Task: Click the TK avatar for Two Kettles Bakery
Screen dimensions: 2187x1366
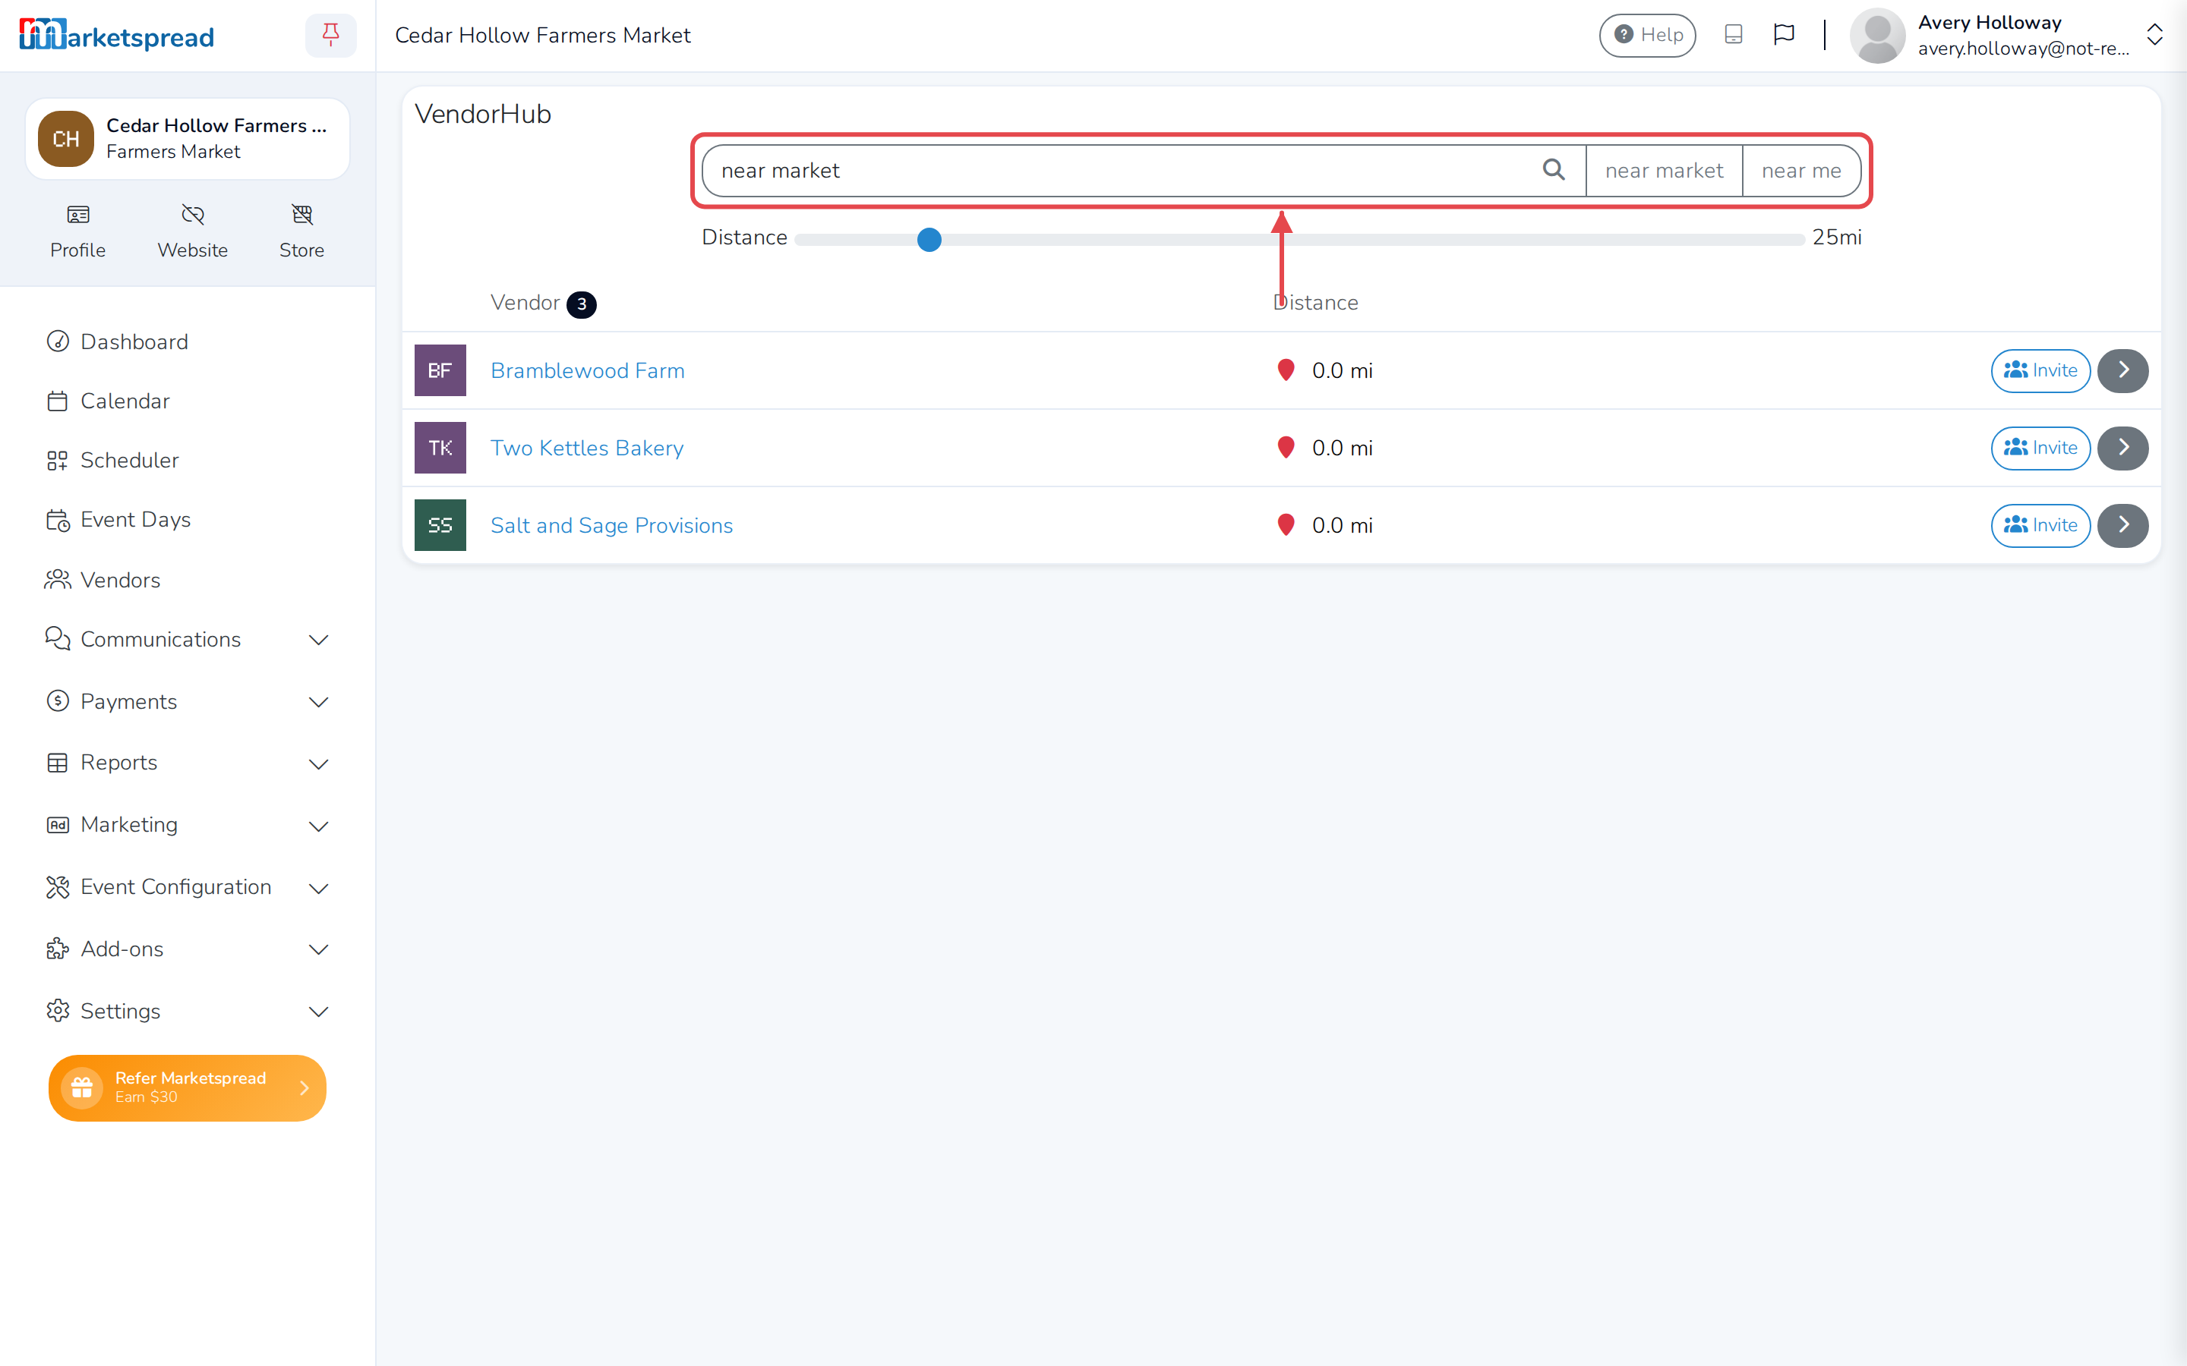Action: pyautogui.click(x=440, y=447)
